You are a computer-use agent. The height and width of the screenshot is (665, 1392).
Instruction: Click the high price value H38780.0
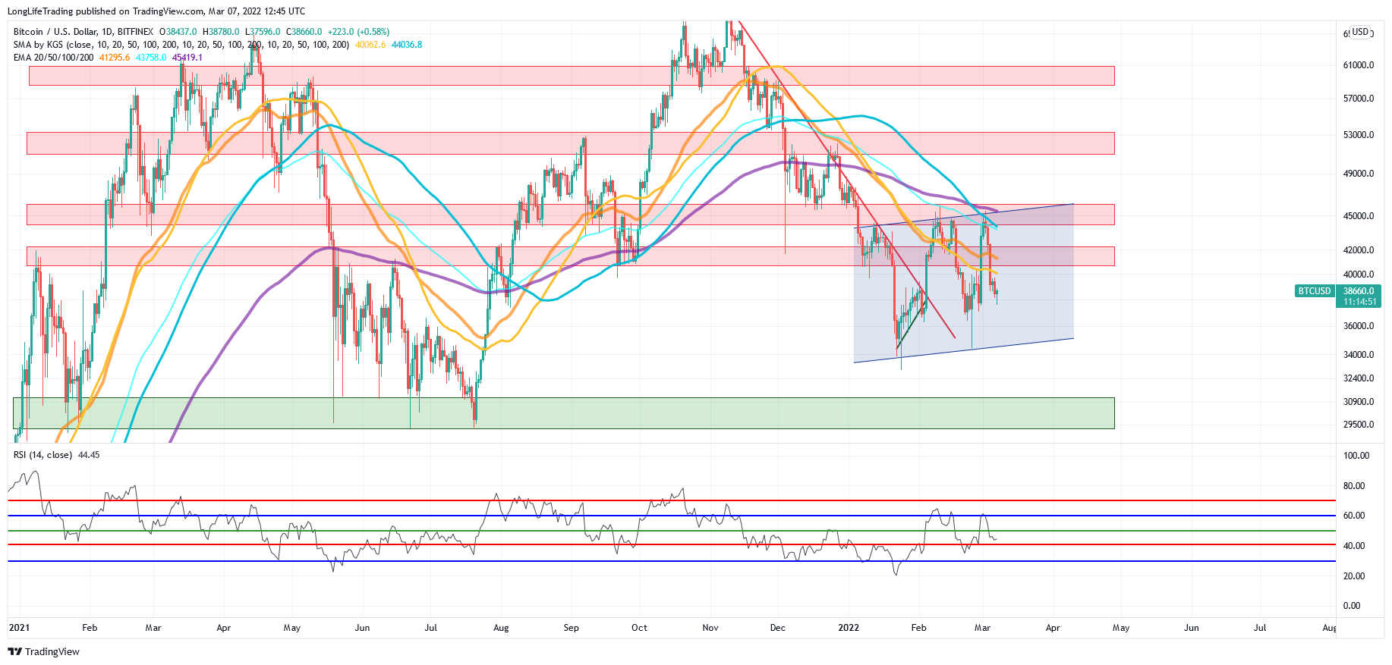(221, 32)
